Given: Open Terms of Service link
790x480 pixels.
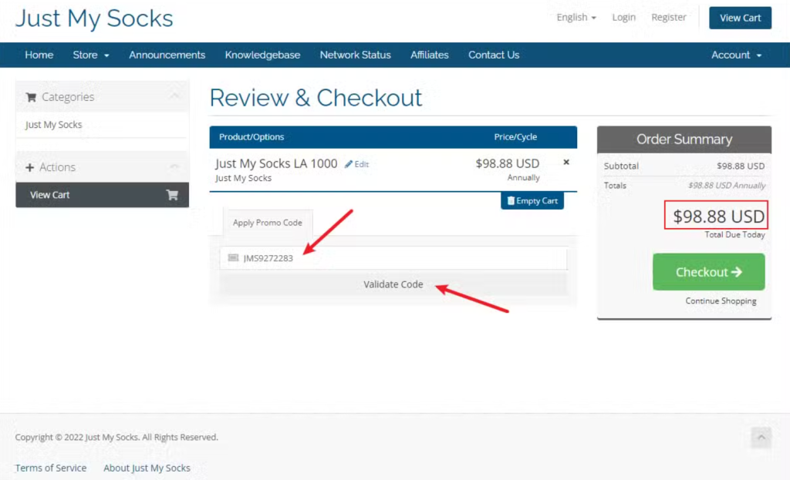Looking at the screenshot, I should (51, 468).
